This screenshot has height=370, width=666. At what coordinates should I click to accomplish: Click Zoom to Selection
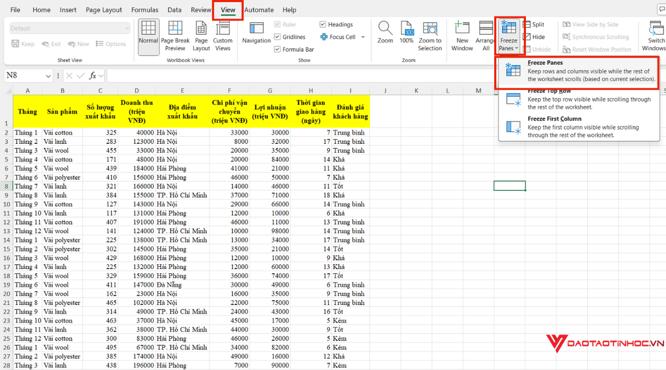point(430,36)
